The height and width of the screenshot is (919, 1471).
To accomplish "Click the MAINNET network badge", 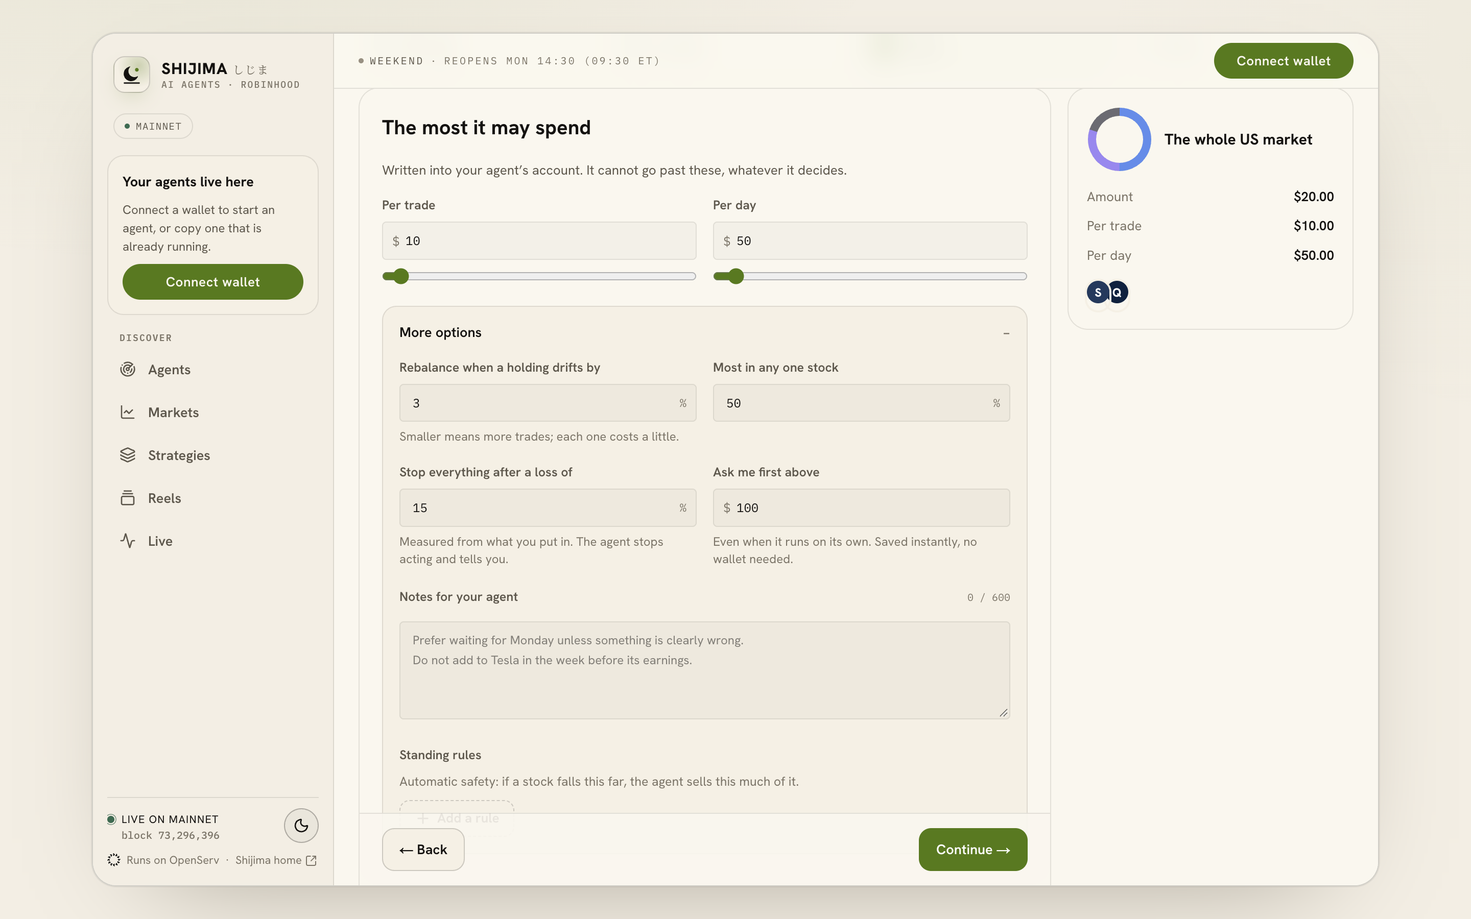I will (x=153, y=127).
